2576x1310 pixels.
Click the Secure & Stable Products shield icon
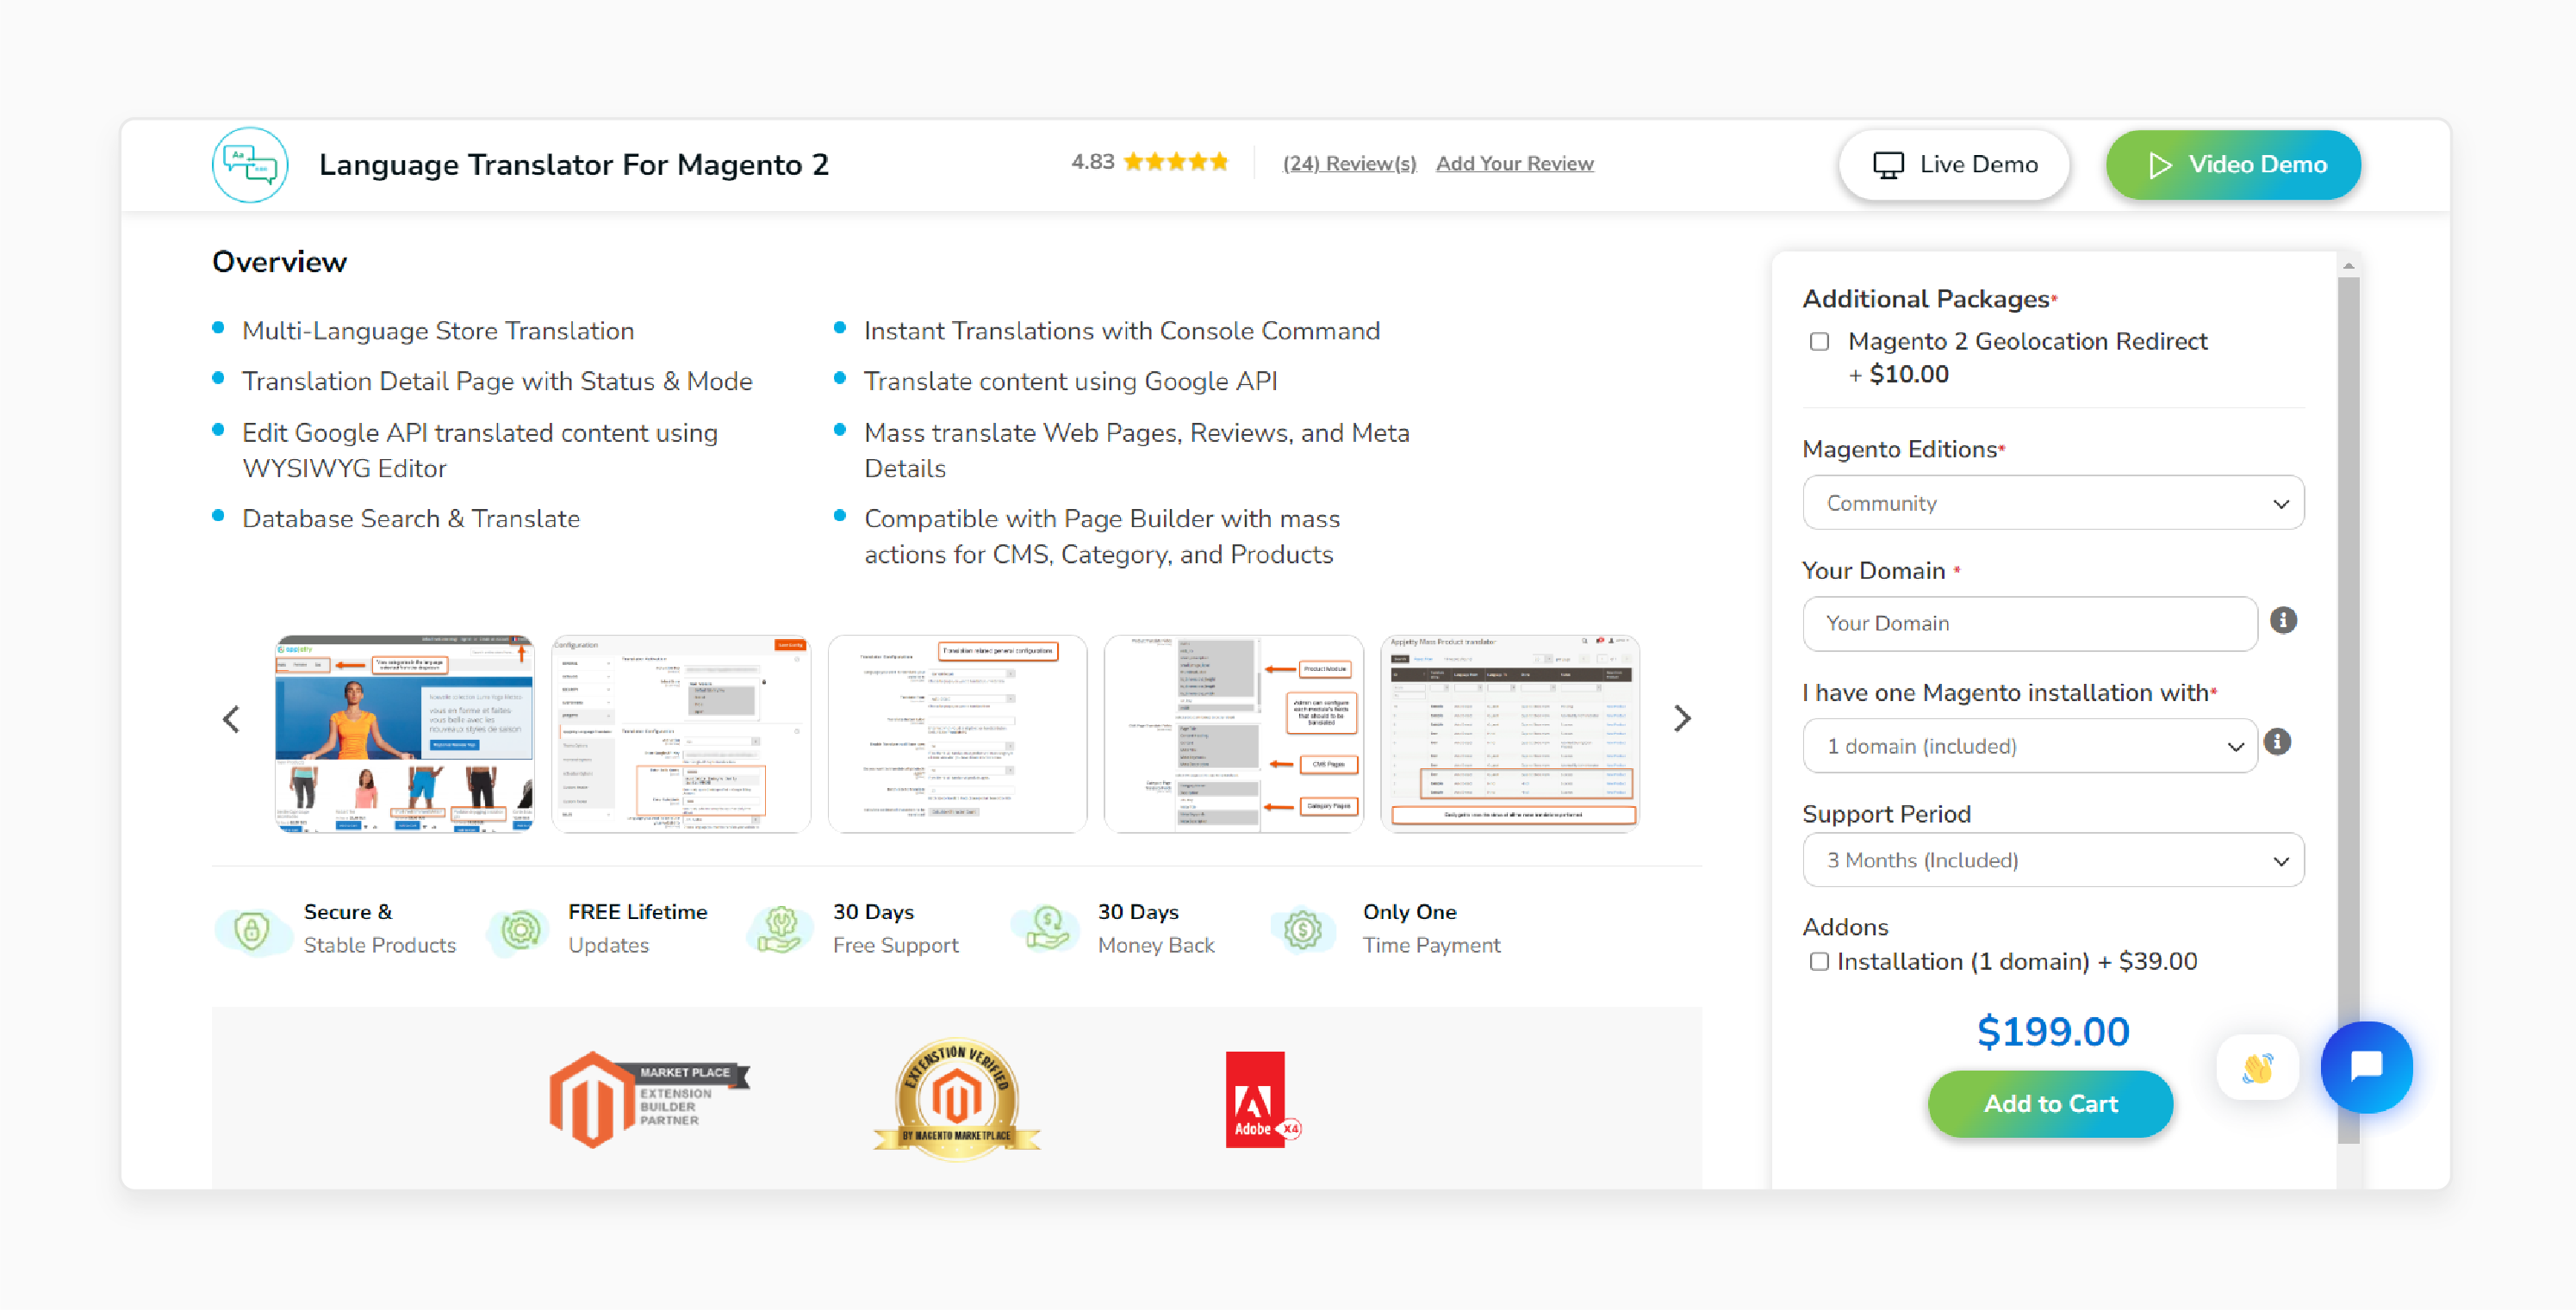(252, 930)
